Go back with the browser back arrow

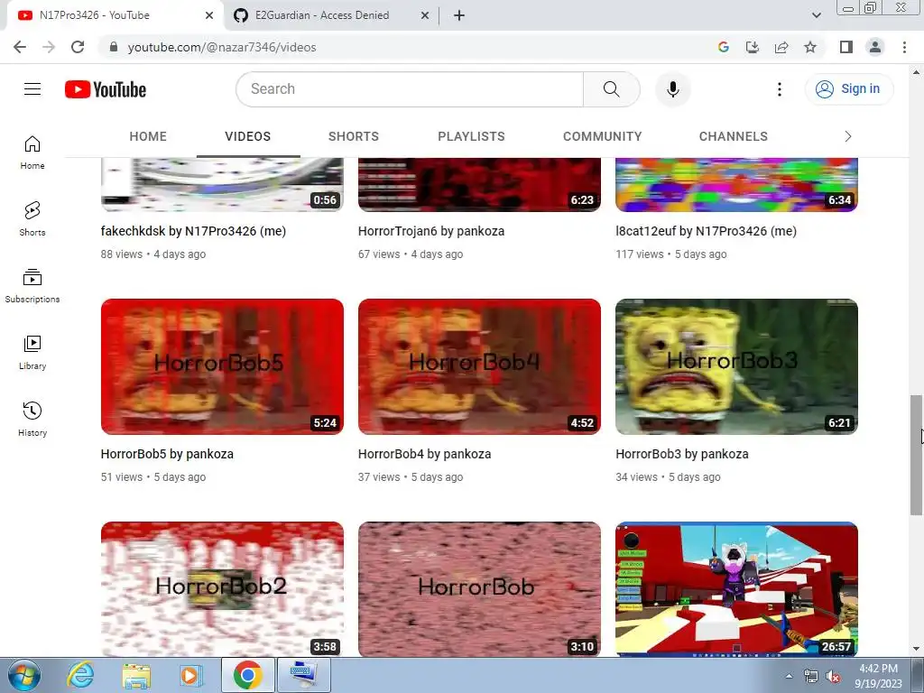(20, 47)
